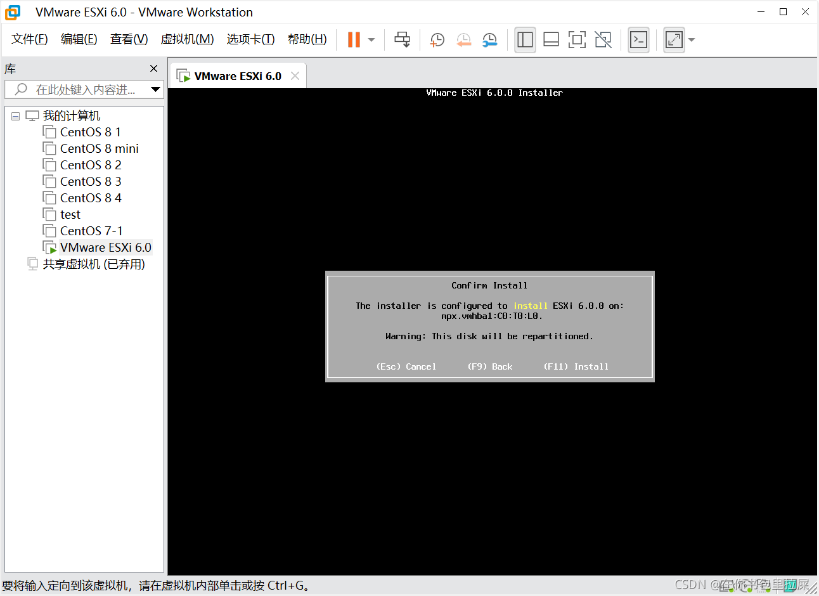Screen dimensions: 819x596
Task: Click the Confirm Install dialog title
Action: coord(489,285)
